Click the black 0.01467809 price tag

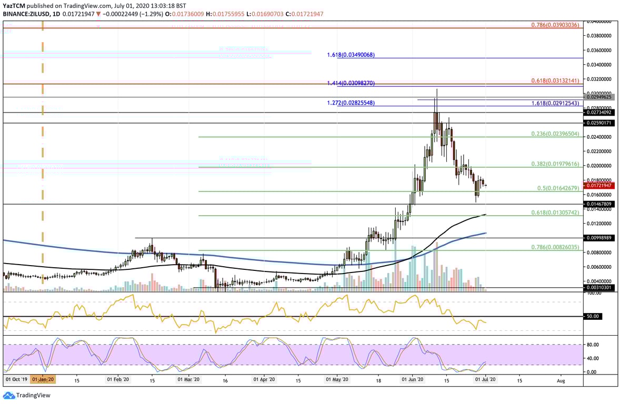(597, 203)
